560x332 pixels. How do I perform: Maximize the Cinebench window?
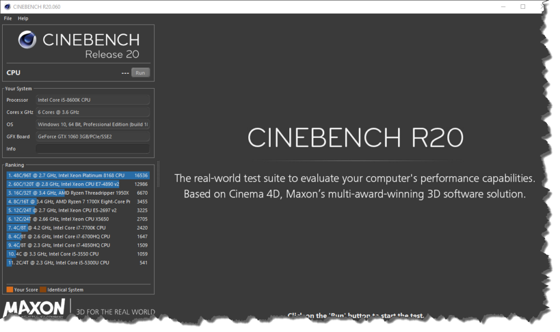523,7
